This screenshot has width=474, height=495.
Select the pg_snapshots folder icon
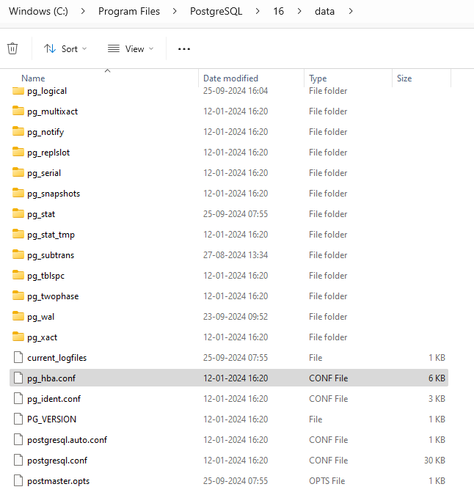coord(18,193)
